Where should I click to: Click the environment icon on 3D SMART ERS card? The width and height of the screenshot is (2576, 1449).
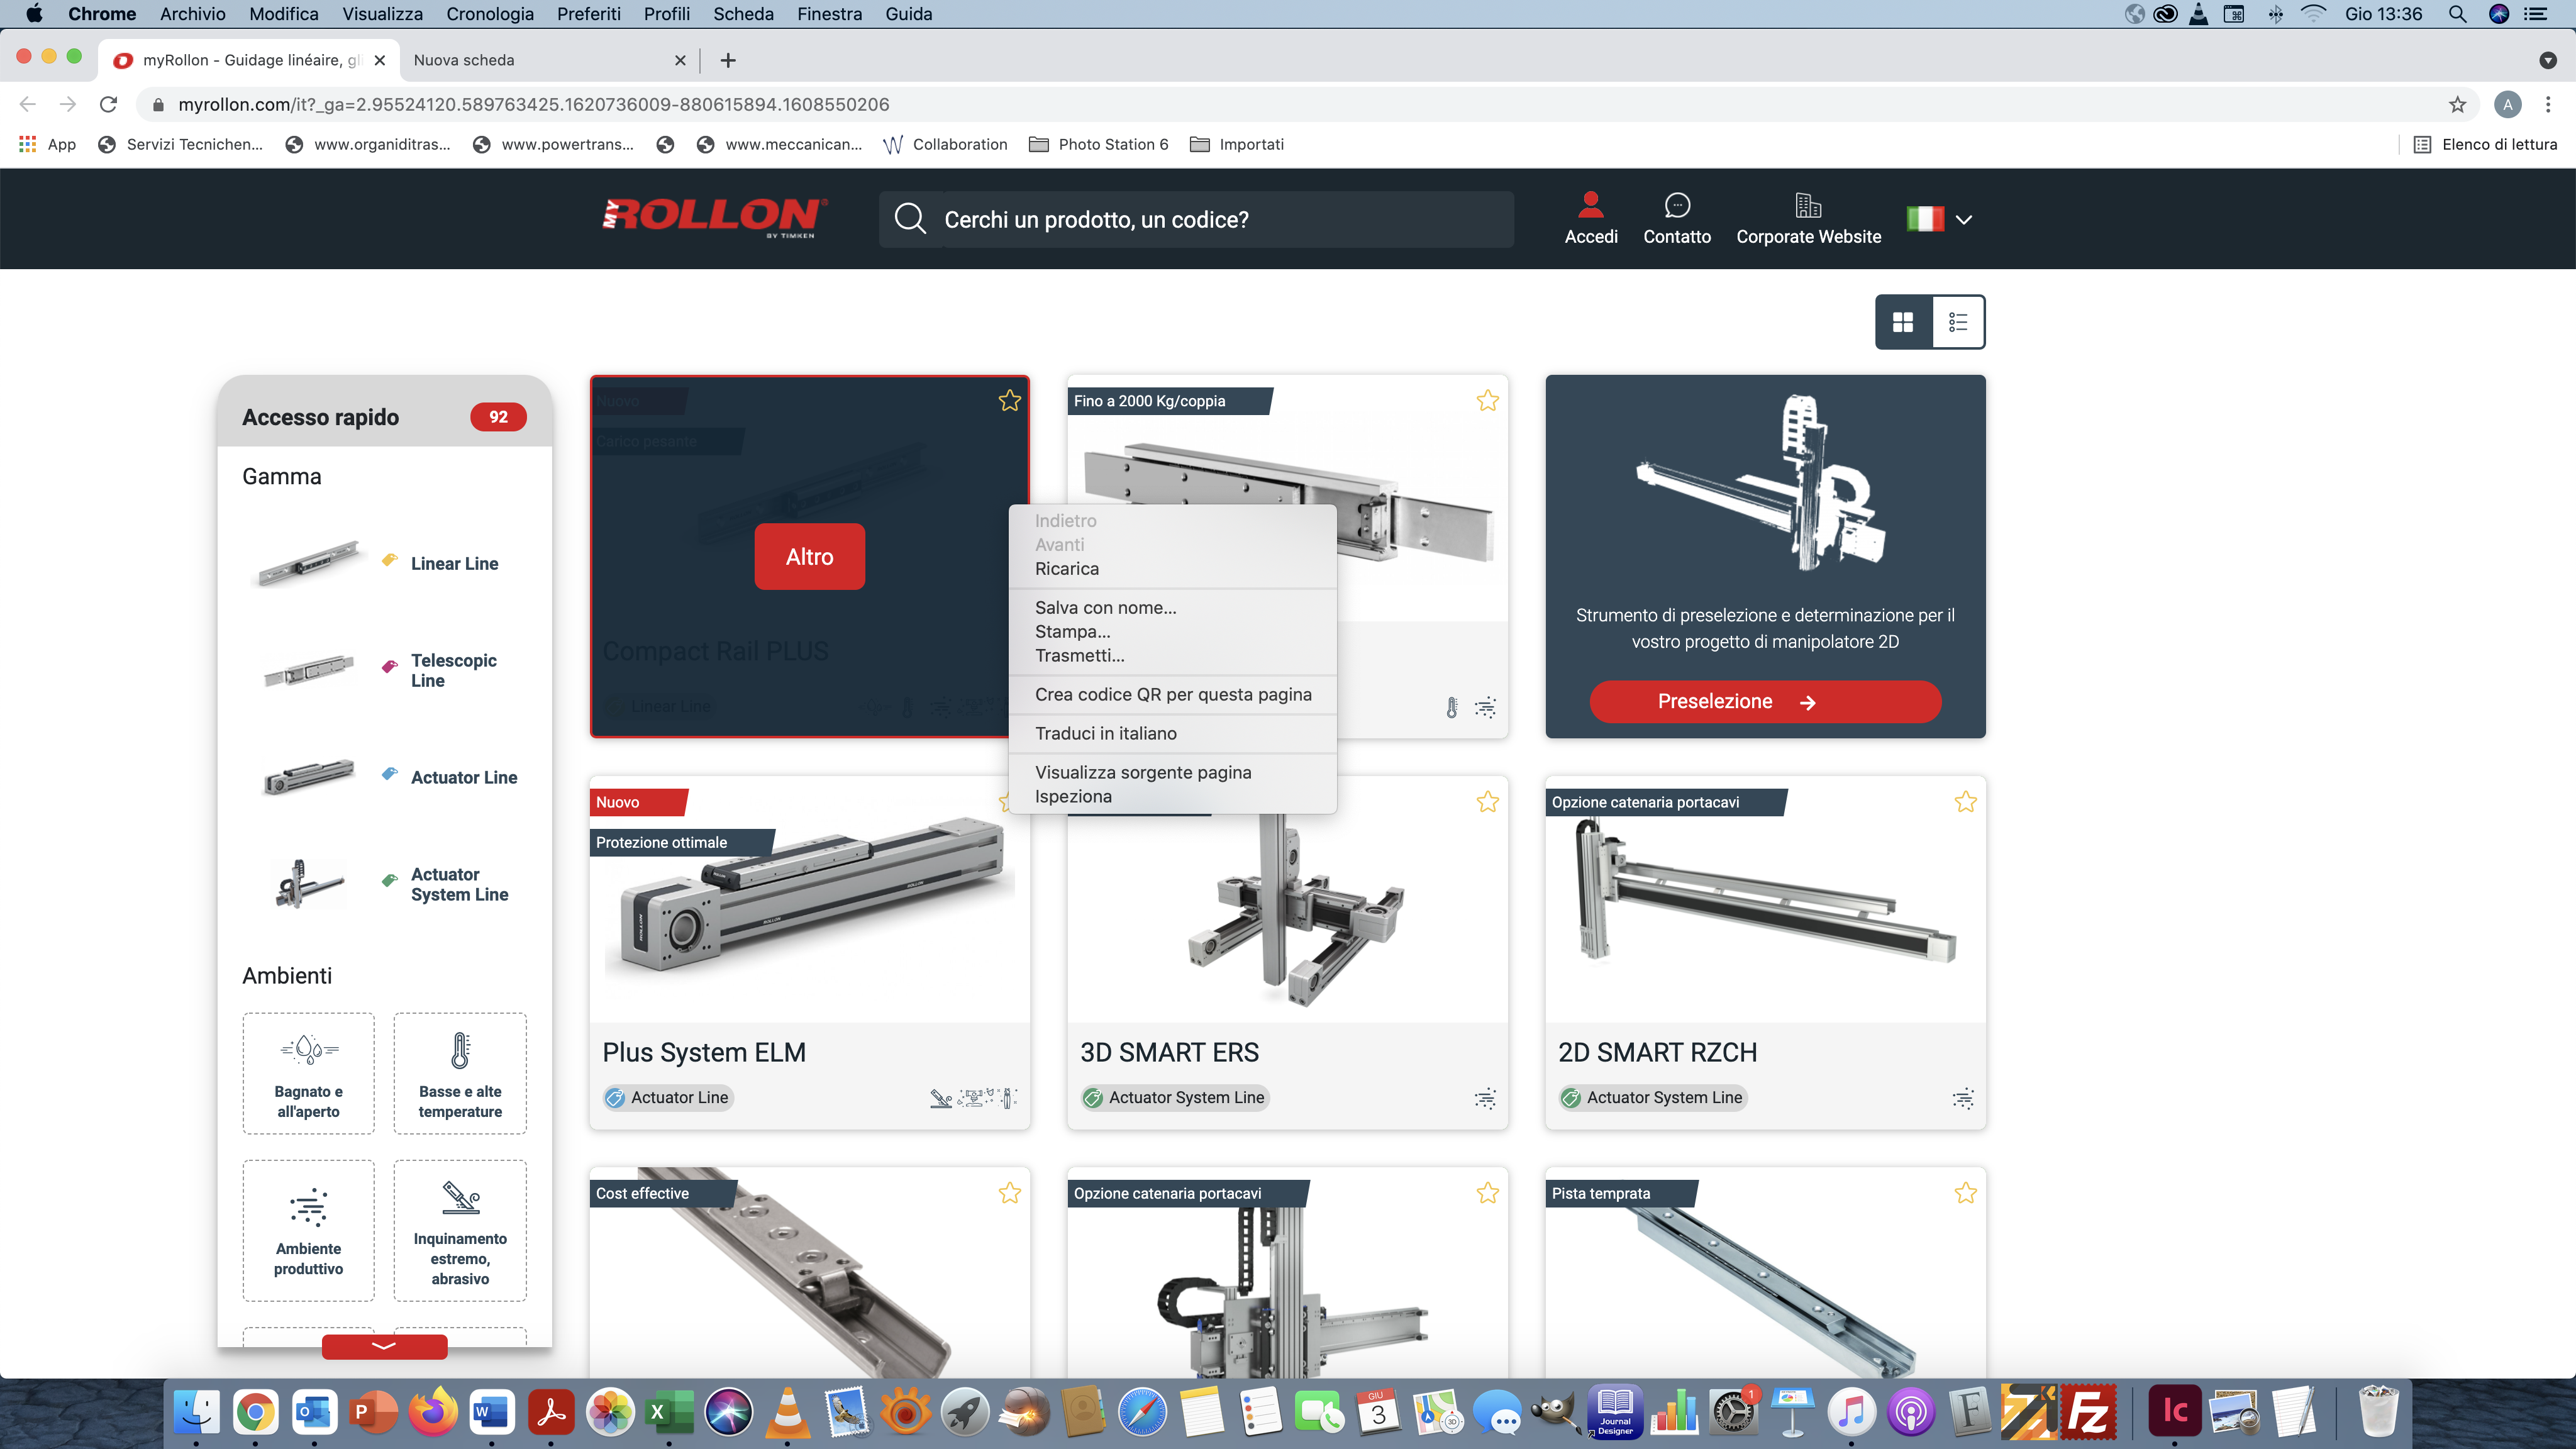coord(1485,1098)
